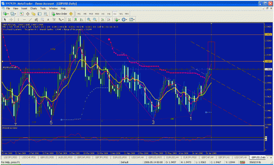
Task: Click the Expert Advisors icon beside New Order
Action: tap(71, 14)
